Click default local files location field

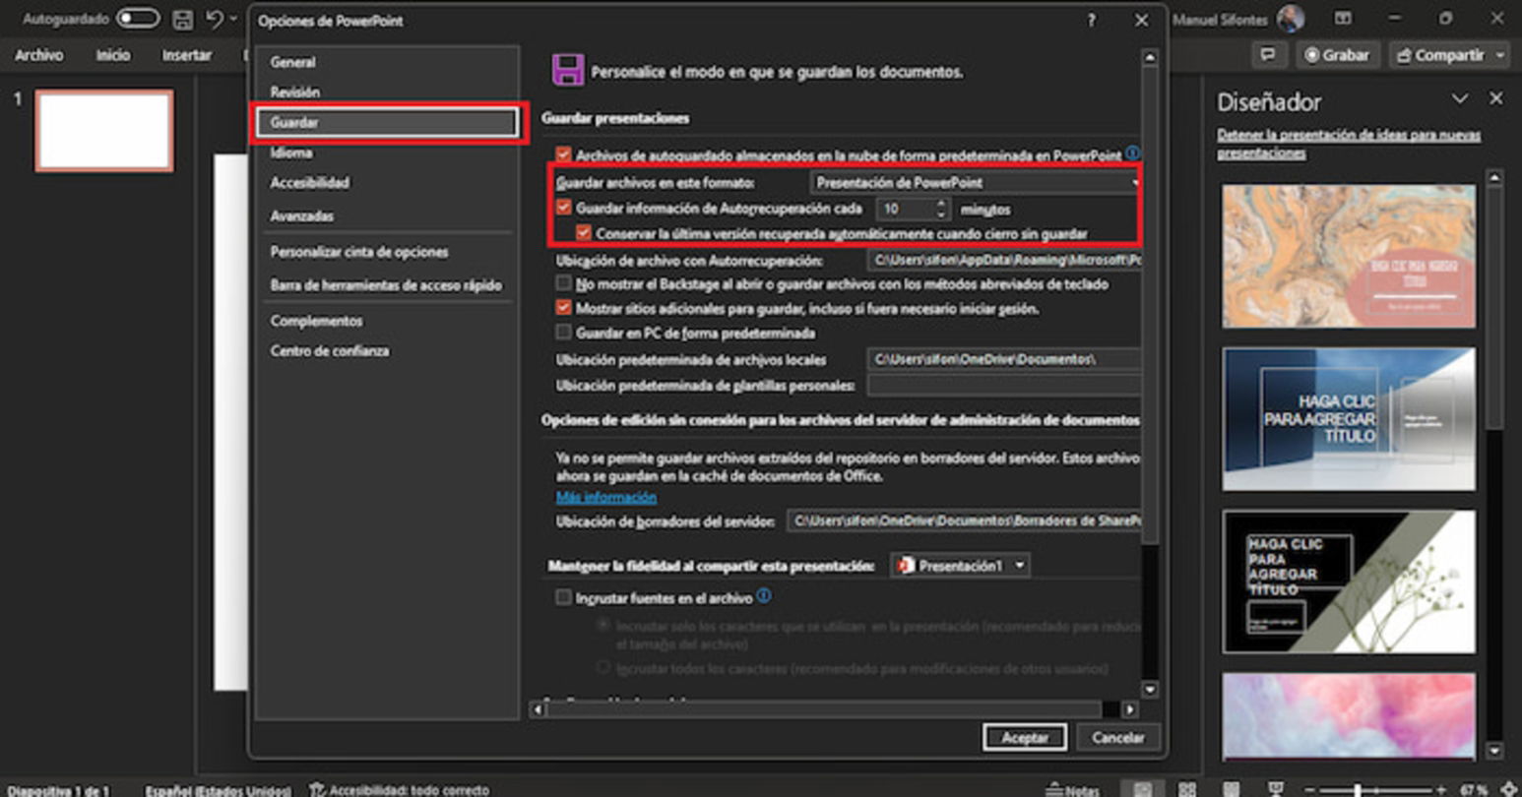1003,359
